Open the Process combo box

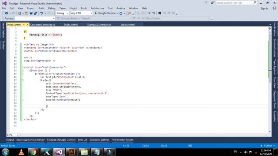[x=35, y=18]
